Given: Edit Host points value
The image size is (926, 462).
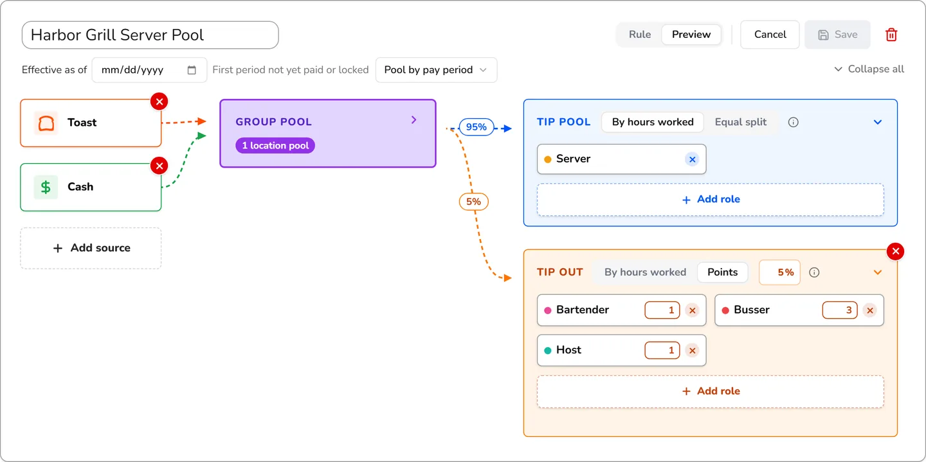Looking at the screenshot, I should coord(662,350).
